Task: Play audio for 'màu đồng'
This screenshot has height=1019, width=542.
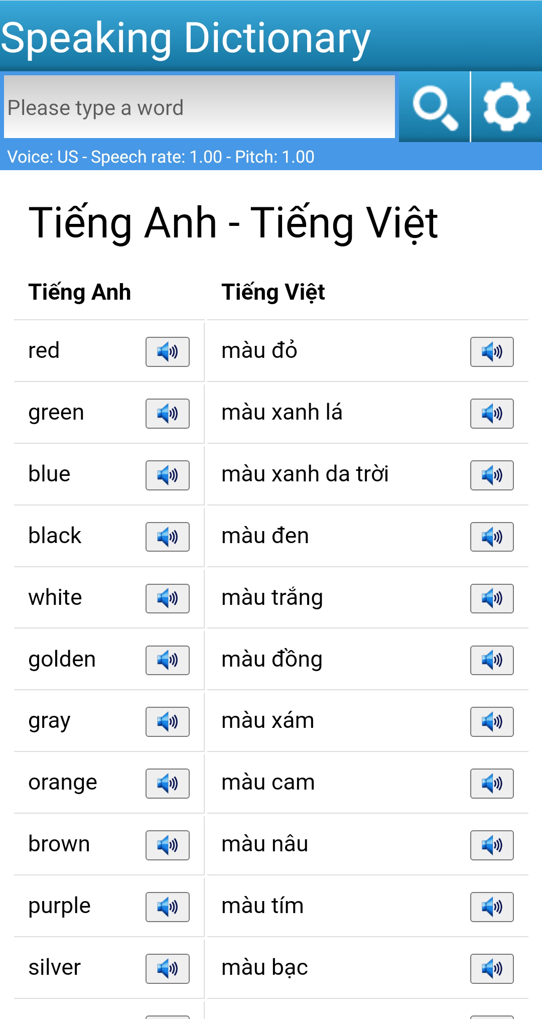Action: pos(492,660)
